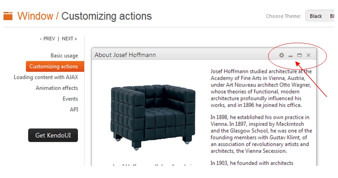Click the custom gear action icon

pyautogui.click(x=282, y=55)
